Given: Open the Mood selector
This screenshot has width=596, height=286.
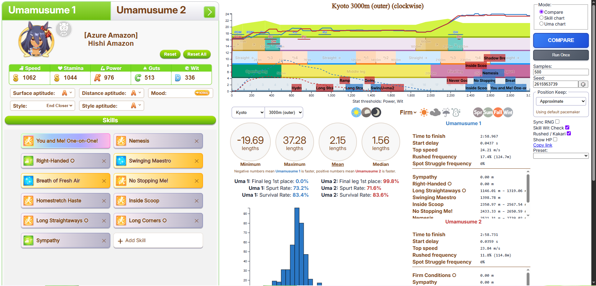Looking at the screenshot, I should coord(202,93).
